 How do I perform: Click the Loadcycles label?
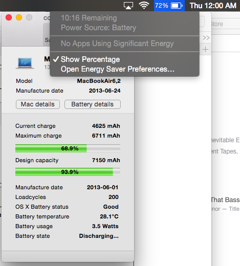click(31, 197)
